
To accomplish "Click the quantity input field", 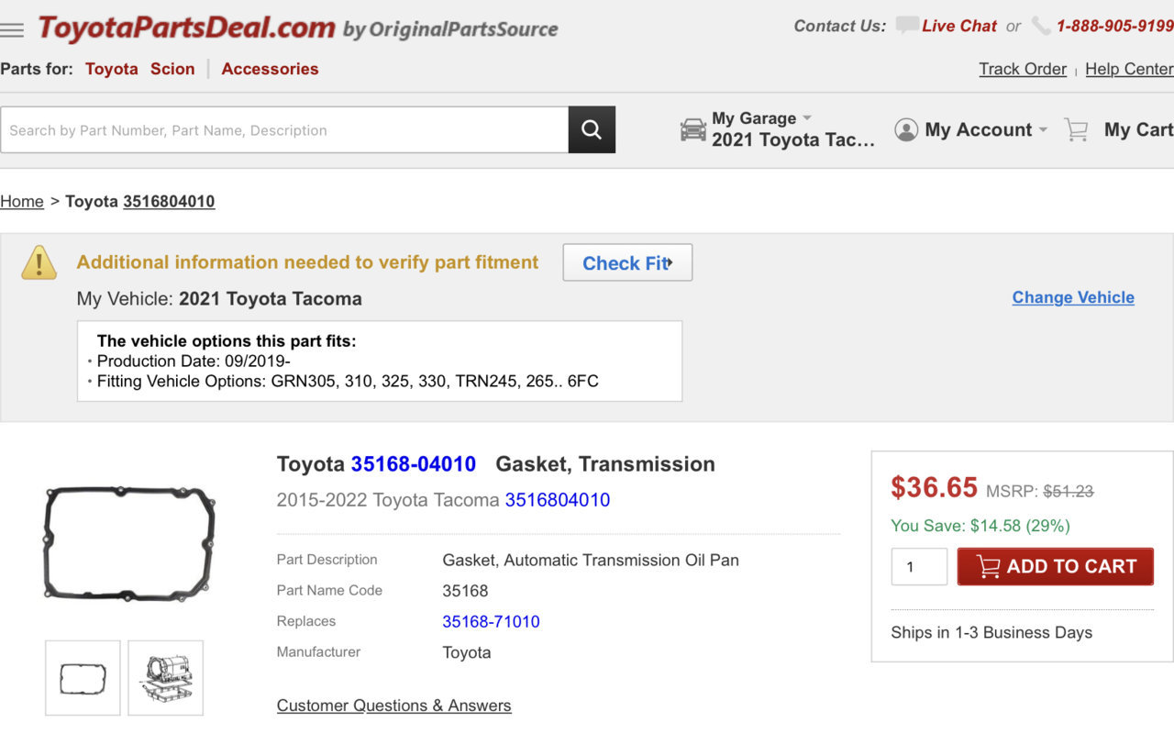I will click(919, 567).
